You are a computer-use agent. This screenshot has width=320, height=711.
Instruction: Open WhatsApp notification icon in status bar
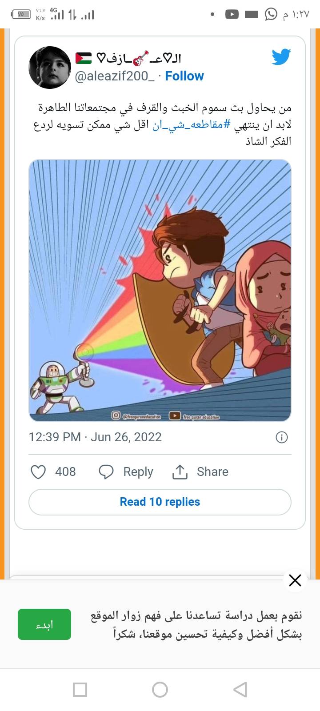point(271,15)
